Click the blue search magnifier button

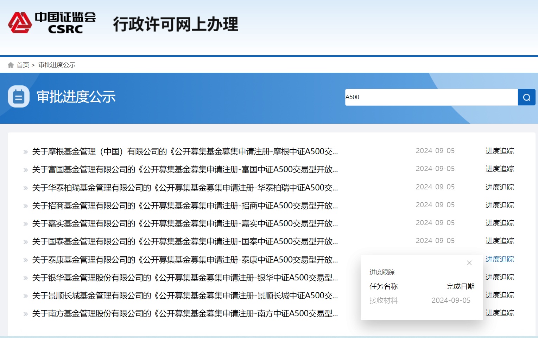click(x=526, y=97)
